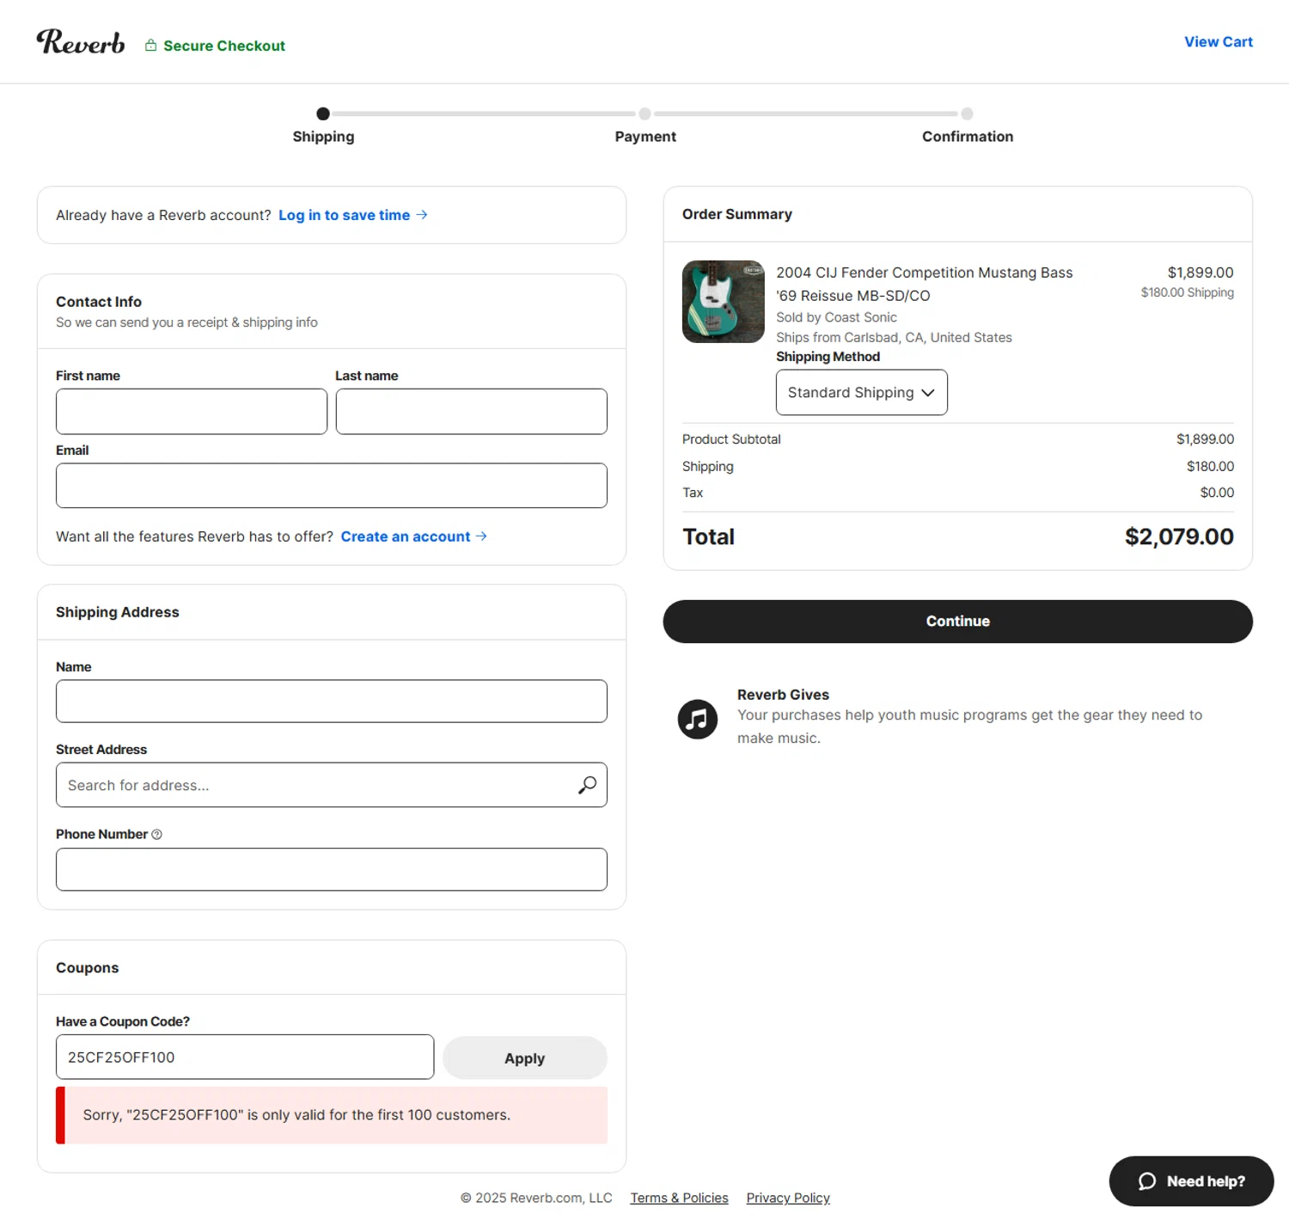
Task: Apply the coupon code
Action: coord(524,1058)
